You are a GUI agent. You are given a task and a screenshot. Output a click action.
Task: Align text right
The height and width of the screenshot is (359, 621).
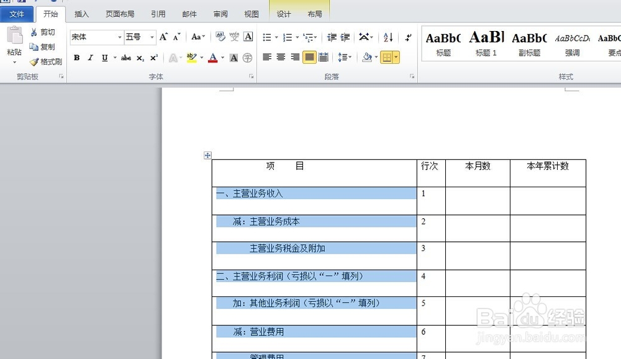(295, 57)
